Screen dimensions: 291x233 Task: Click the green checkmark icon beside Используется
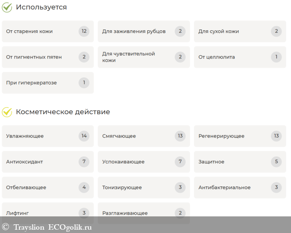coord(7,7)
